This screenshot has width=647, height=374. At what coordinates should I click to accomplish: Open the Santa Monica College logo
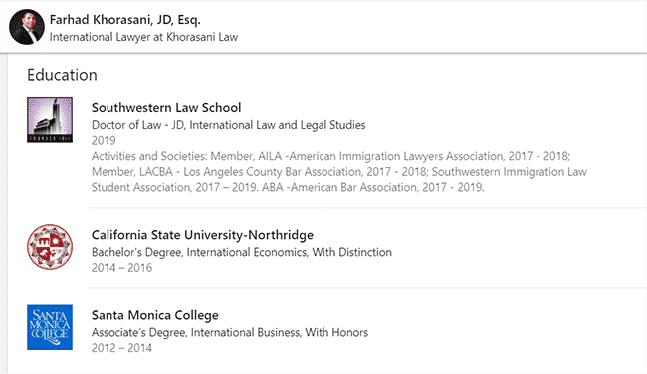click(50, 327)
